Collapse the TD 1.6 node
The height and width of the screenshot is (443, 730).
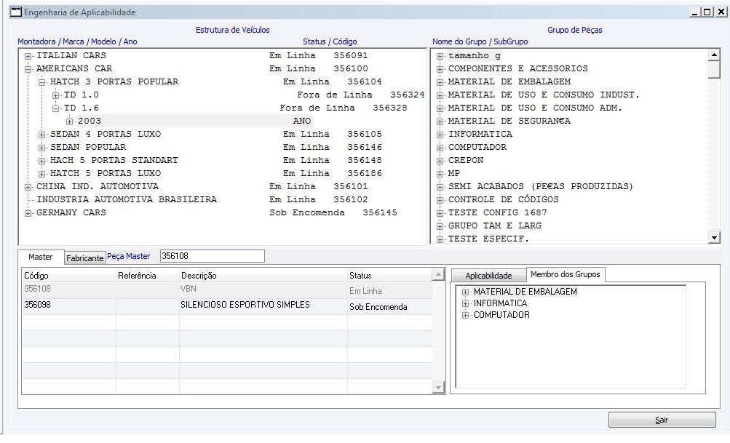coord(56,108)
